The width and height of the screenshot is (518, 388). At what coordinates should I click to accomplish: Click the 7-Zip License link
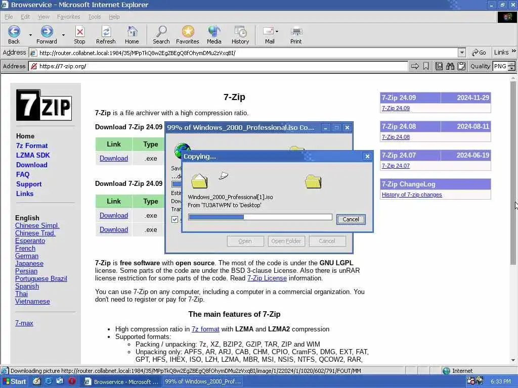pyautogui.click(x=267, y=278)
